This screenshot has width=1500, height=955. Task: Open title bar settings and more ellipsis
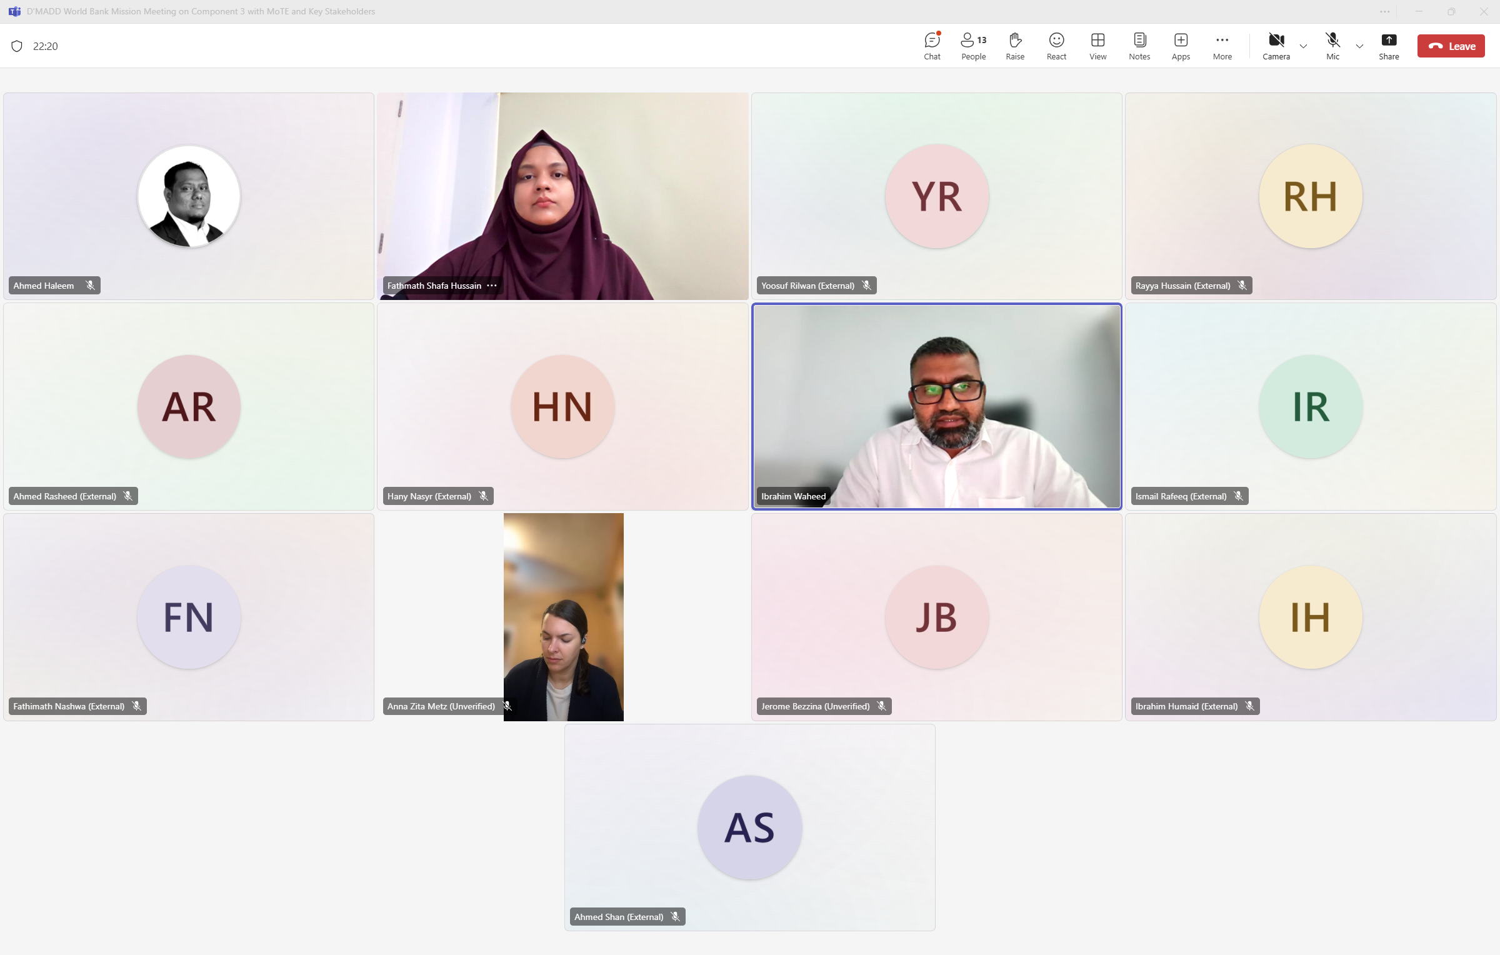1385,11
